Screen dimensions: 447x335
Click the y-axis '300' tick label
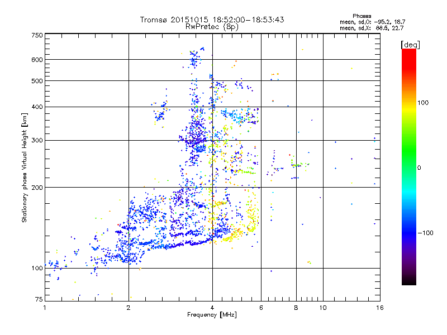tap(37, 141)
